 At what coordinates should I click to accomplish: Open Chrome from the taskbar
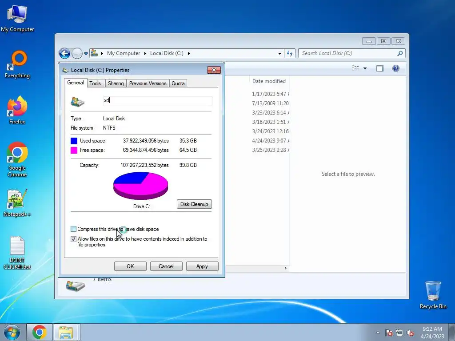[x=40, y=332]
